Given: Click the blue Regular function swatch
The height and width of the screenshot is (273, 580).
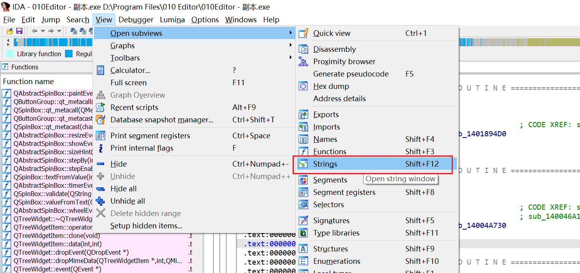Looking at the screenshot, I should (x=69, y=54).
